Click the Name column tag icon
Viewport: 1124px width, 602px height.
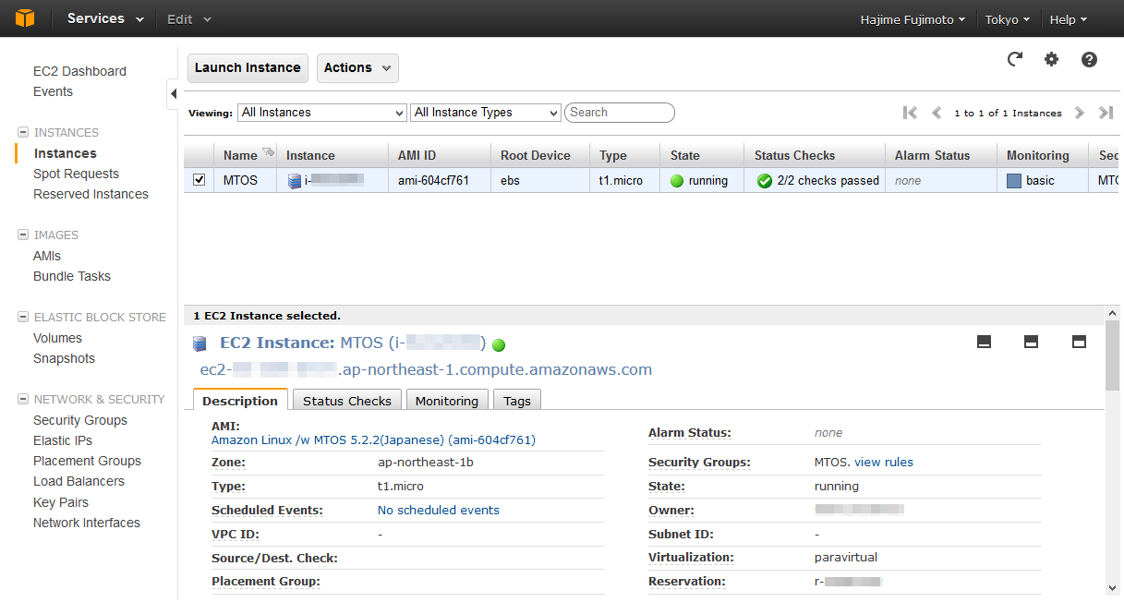pos(269,153)
